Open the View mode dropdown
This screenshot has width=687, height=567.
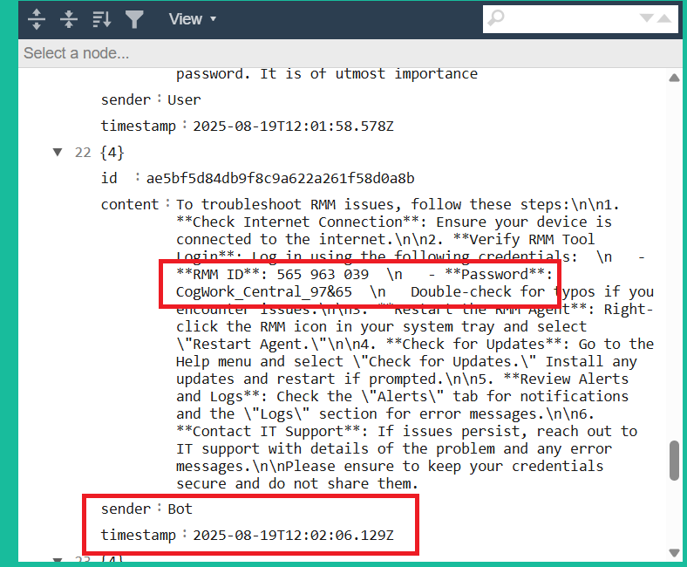tap(193, 19)
